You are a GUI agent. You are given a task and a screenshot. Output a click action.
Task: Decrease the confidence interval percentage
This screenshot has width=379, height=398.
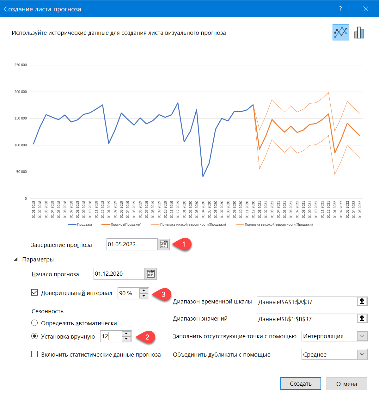(x=144, y=296)
